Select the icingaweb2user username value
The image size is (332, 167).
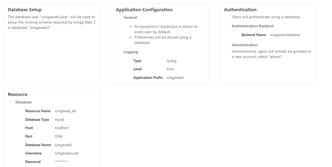pyautogui.click(x=67, y=153)
